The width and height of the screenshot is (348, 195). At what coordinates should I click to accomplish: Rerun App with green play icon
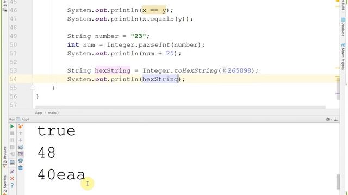pyautogui.click(x=12, y=126)
